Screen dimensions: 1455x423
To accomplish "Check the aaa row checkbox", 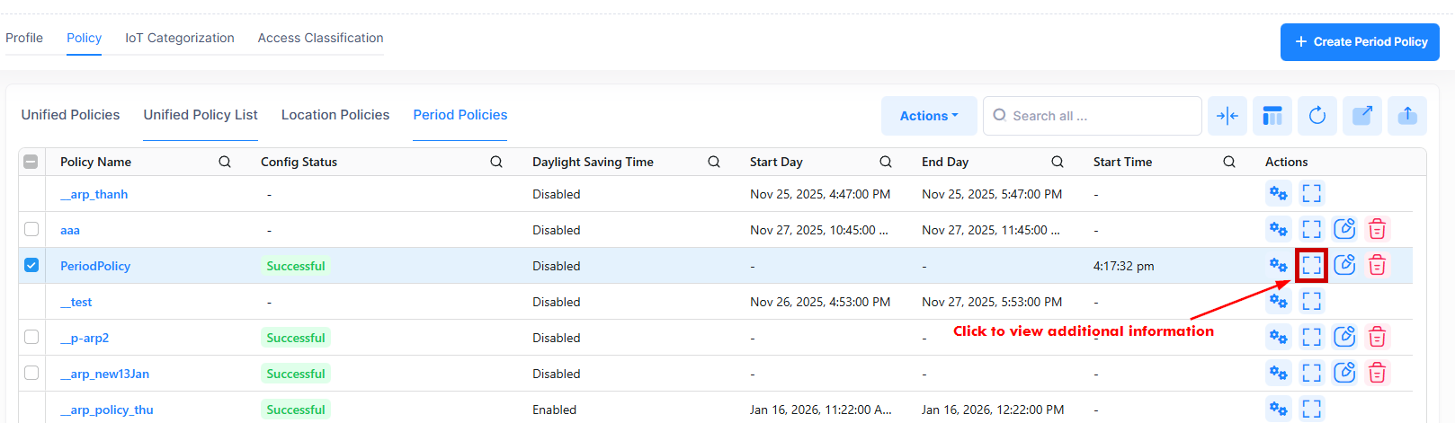I will point(31,229).
